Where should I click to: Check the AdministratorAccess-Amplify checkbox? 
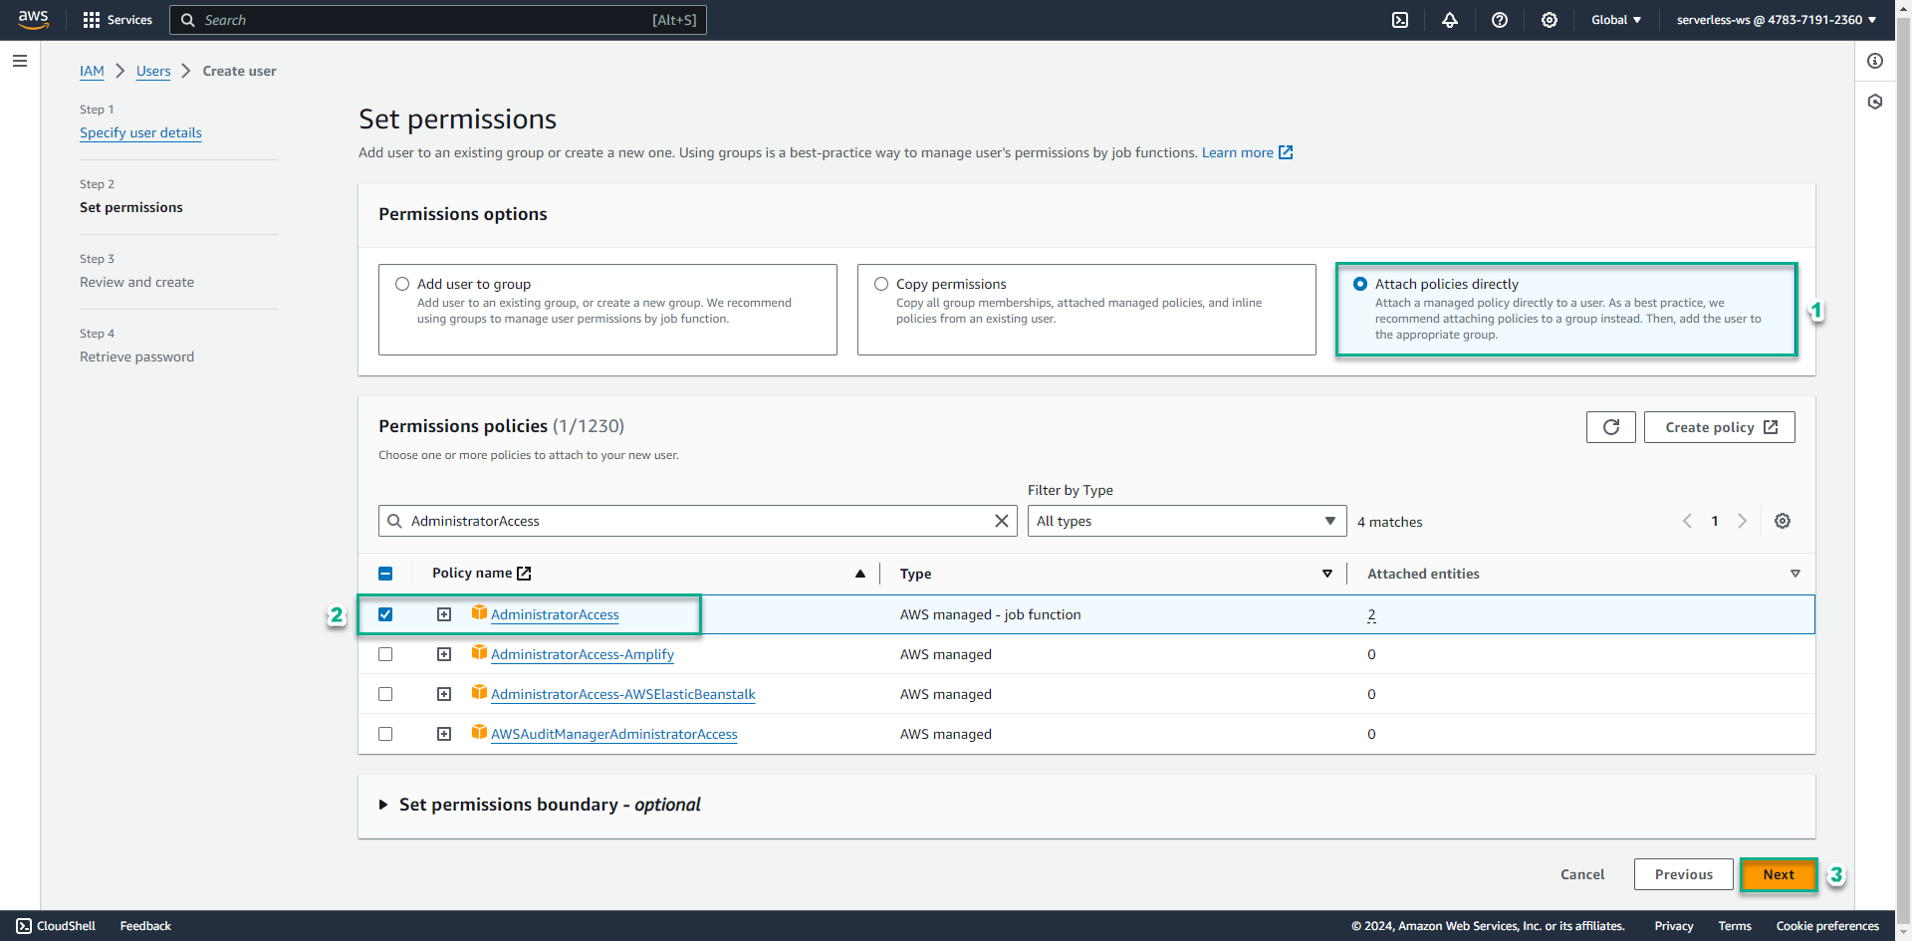click(x=385, y=654)
